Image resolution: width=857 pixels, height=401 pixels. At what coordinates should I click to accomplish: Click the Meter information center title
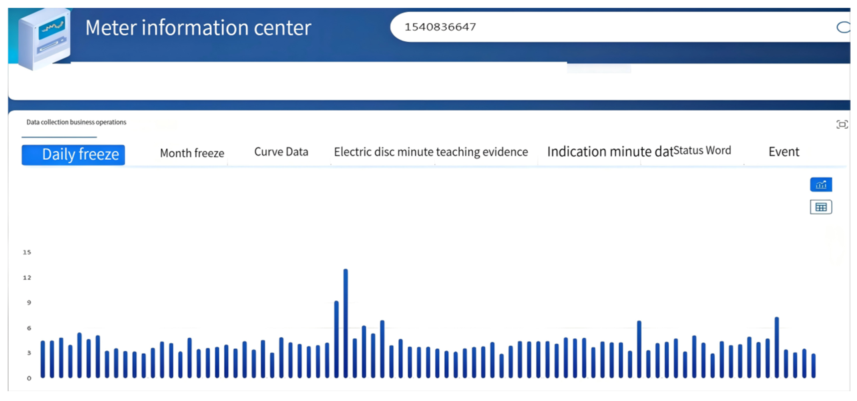pyautogui.click(x=198, y=27)
